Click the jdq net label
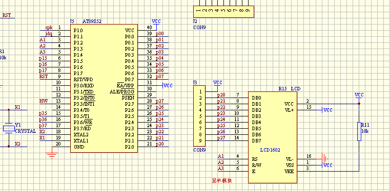This screenshot has width=390, height=191. tap(49, 34)
